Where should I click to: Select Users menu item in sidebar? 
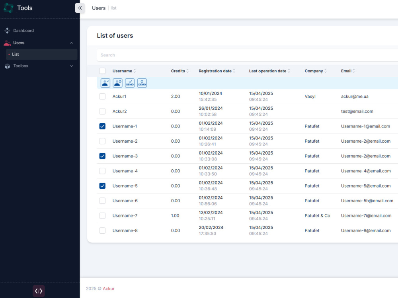[19, 43]
